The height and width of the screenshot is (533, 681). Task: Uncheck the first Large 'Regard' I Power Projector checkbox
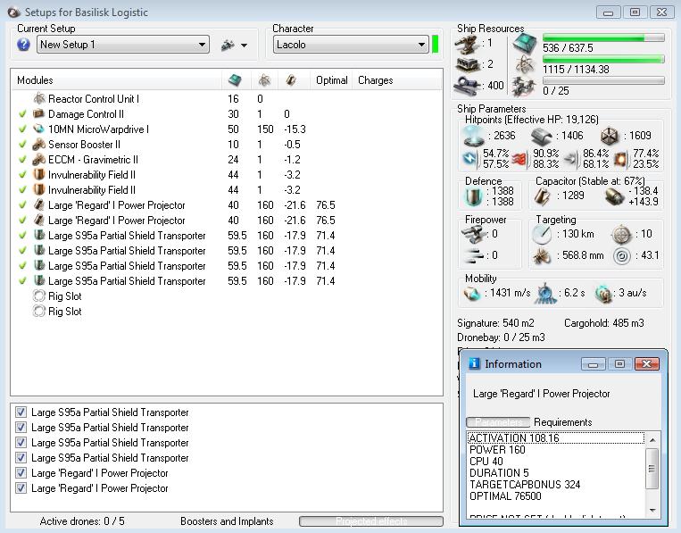click(21, 473)
